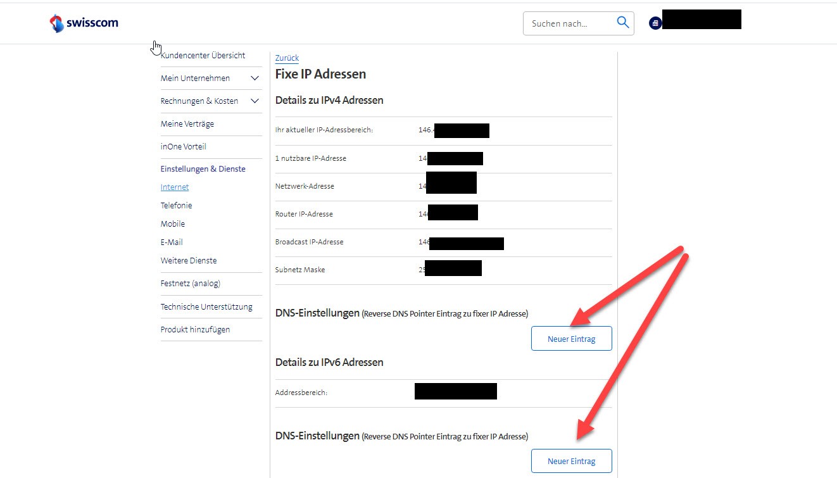The width and height of the screenshot is (837, 478).
Task: Go back using the Zurück link
Action: point(287,58)
